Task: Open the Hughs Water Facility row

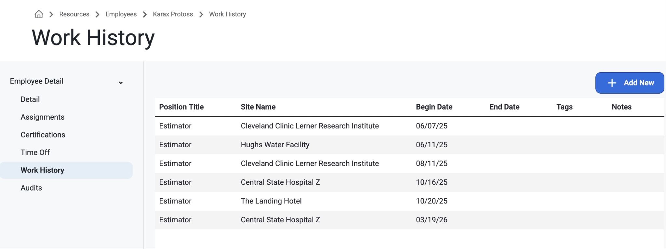Action: pyautogui.click(x=409, y=145)
